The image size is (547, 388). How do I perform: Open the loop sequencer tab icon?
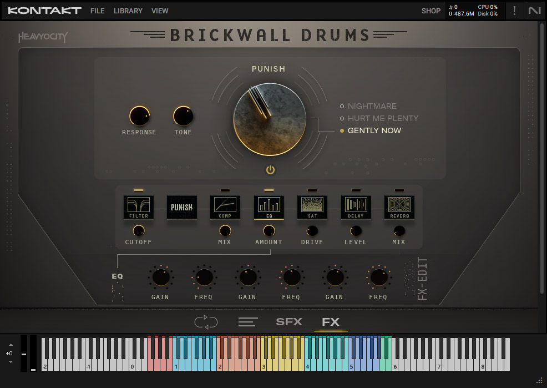pos(206,322)
